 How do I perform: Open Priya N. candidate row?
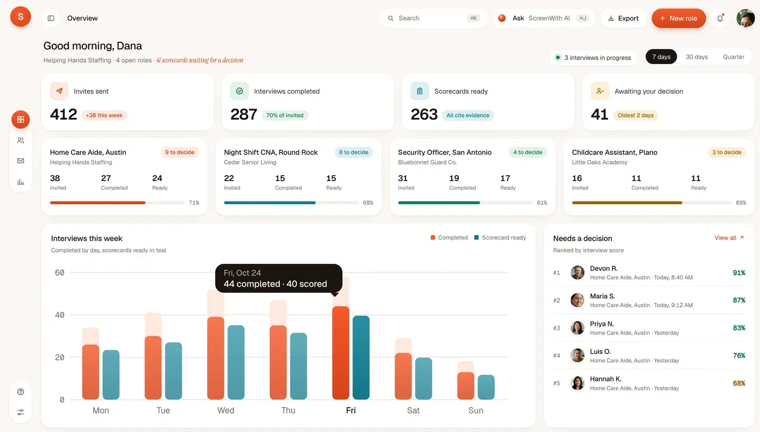pyautogui.click(x=649, y=328)
